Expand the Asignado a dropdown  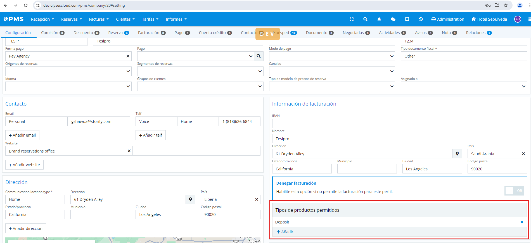pos(523,86)
